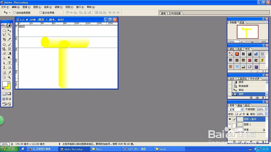
Task: Hide the 图层 1 副本 layer eye
Action: [230, 119]
